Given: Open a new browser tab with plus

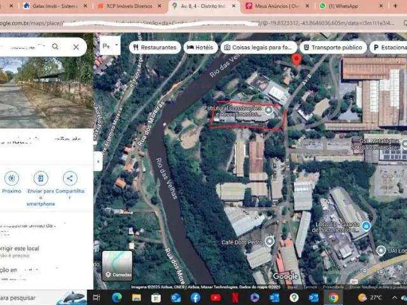Looking at the screenshot, I should point(395,6).
